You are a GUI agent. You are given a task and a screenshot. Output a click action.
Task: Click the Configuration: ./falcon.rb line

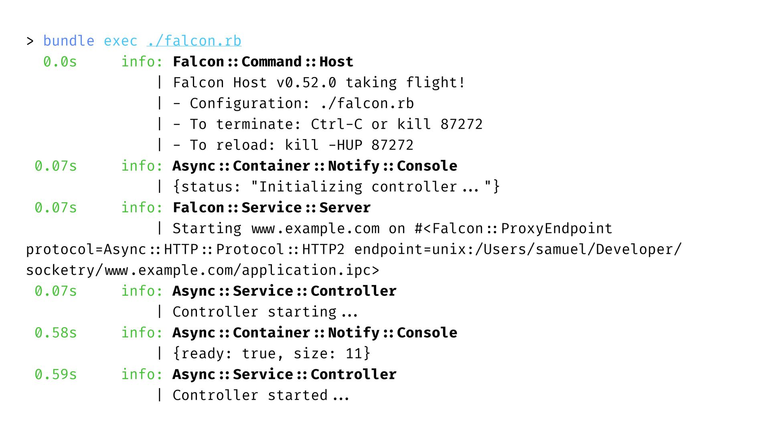(293, 103)
